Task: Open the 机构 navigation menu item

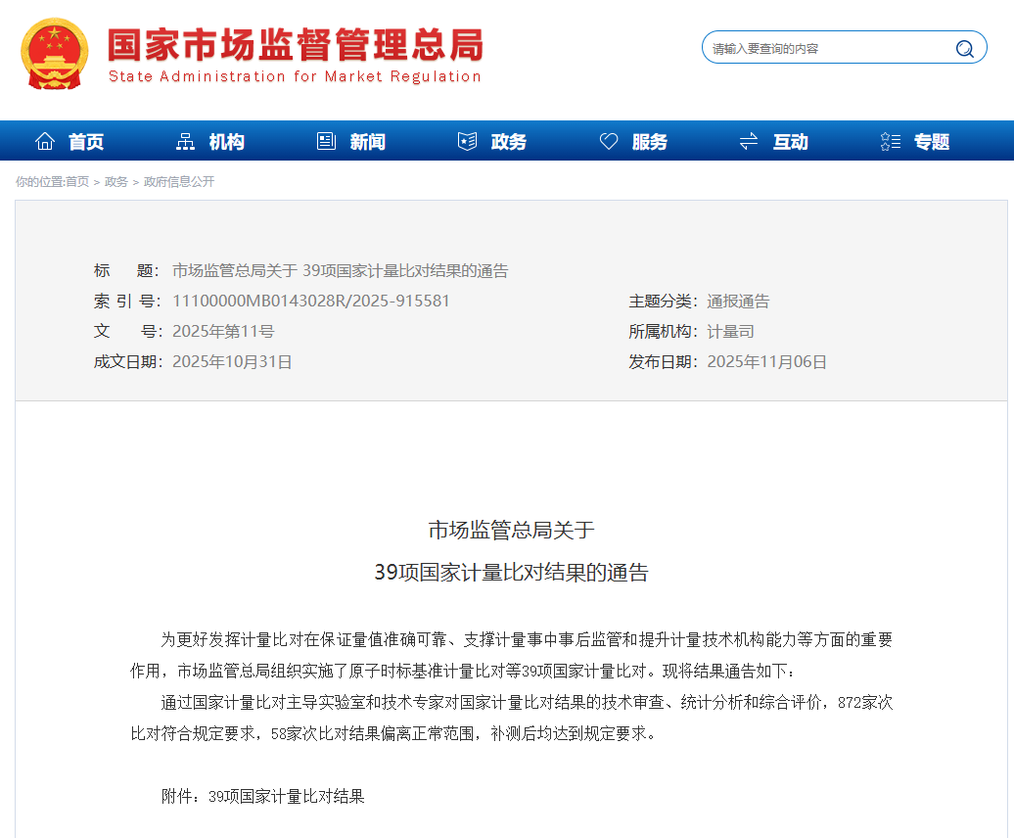Action: tap(226, 142)
